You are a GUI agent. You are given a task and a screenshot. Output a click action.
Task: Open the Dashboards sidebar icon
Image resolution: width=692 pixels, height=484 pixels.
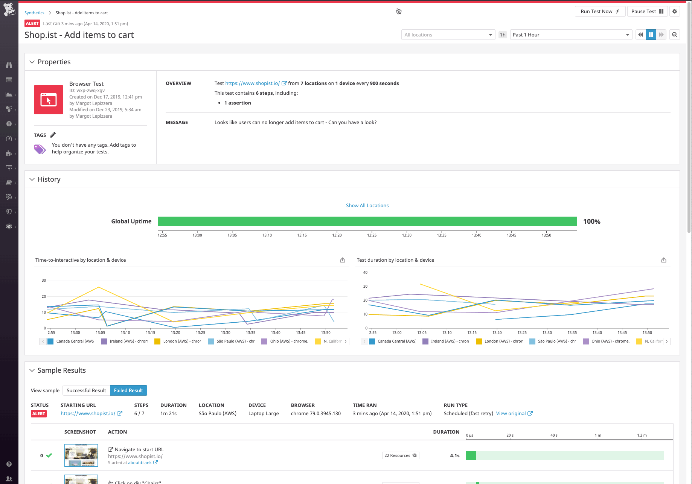pyautogui.click(x=9, y=95)
